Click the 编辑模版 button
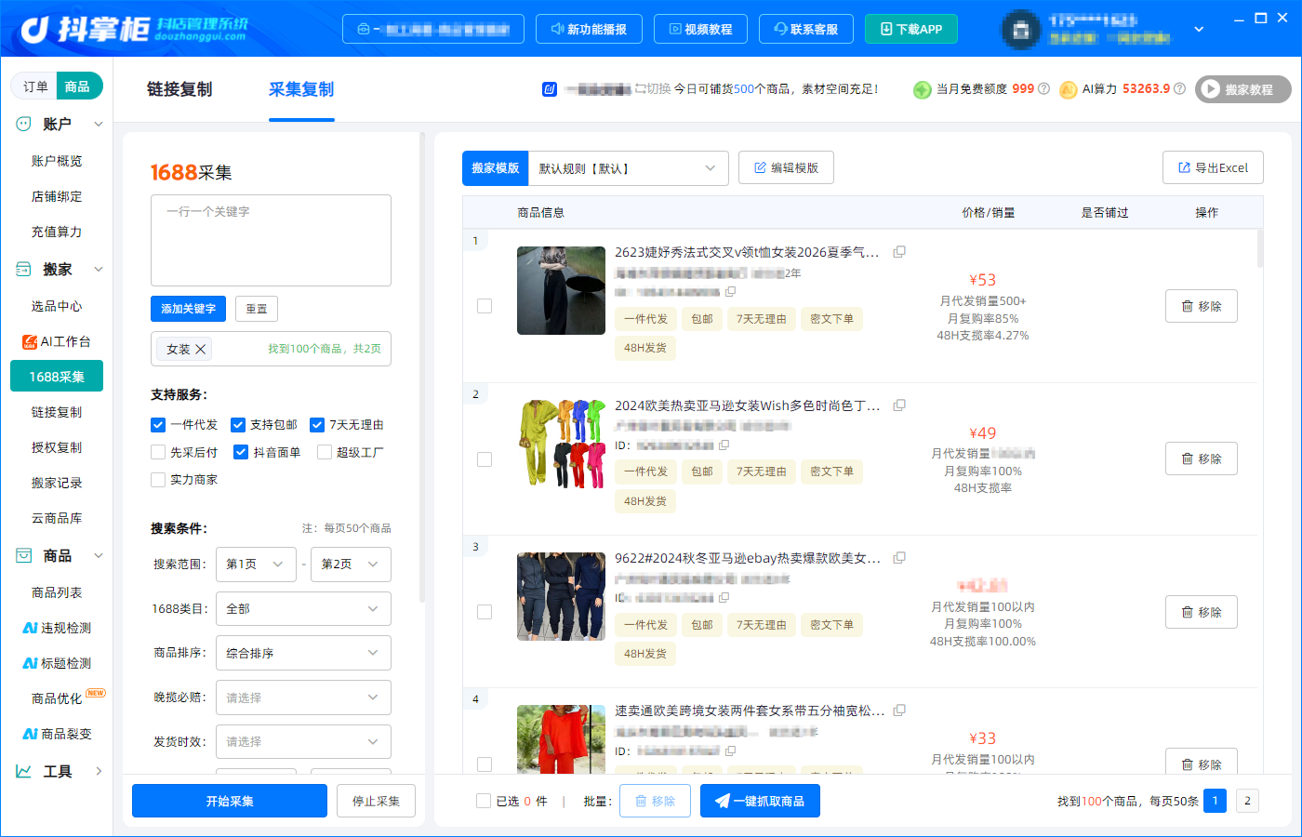The height and width of the screenshot is (837, 1302). [x=786, y=167]
